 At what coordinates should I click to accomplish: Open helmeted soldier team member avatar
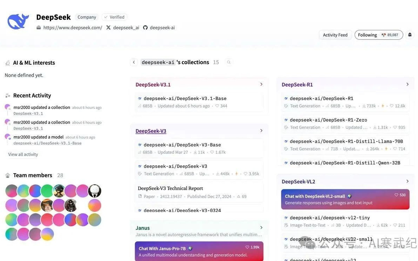(59, 191)
